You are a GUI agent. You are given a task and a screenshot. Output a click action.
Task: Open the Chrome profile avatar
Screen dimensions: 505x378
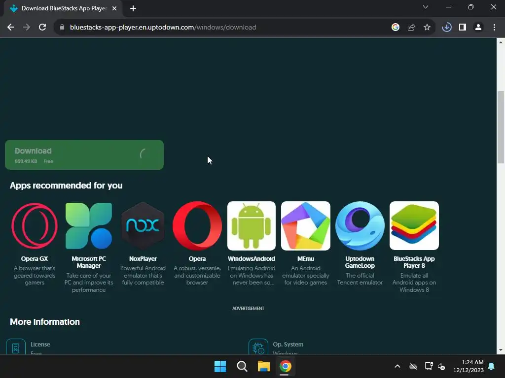478,28
